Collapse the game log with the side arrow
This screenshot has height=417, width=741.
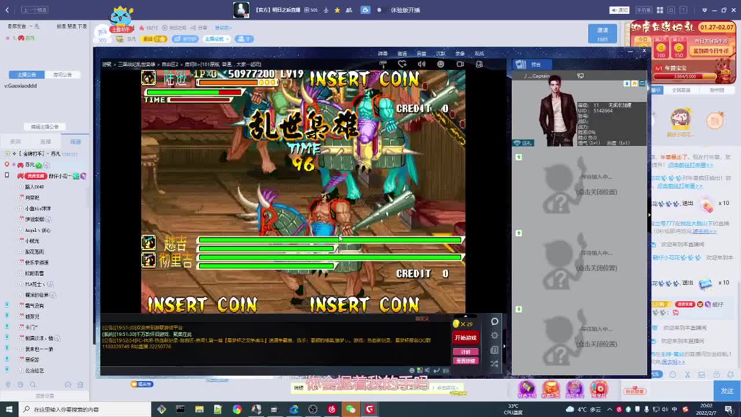click(504, 346)
